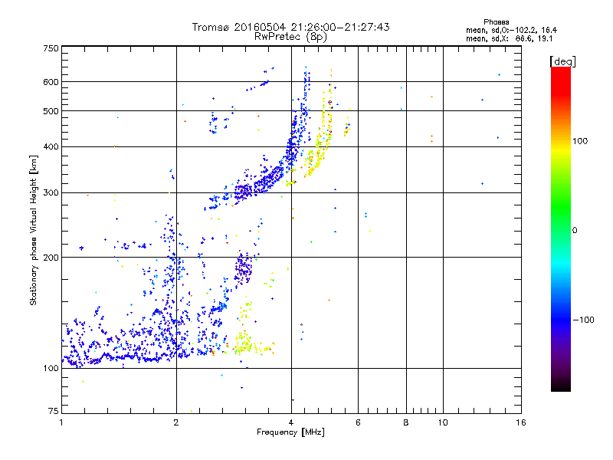
Task: Click the 'mean, sd,X: 86.6, 19.1' line
Action: 509,39
